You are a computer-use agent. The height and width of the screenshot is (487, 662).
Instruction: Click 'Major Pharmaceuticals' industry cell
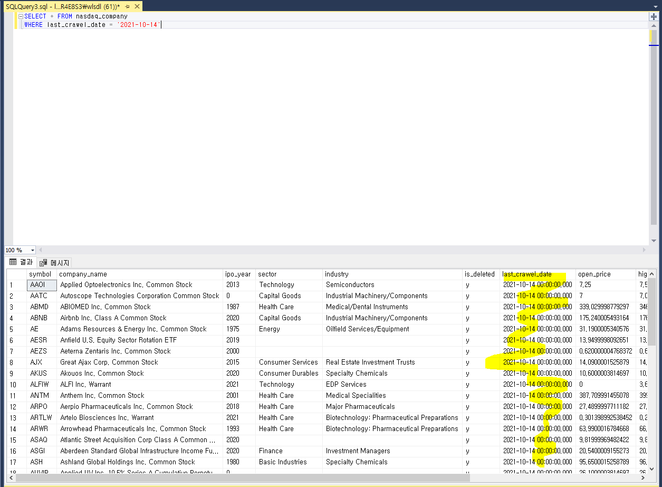pyautogui.click(x=392, y=407)
